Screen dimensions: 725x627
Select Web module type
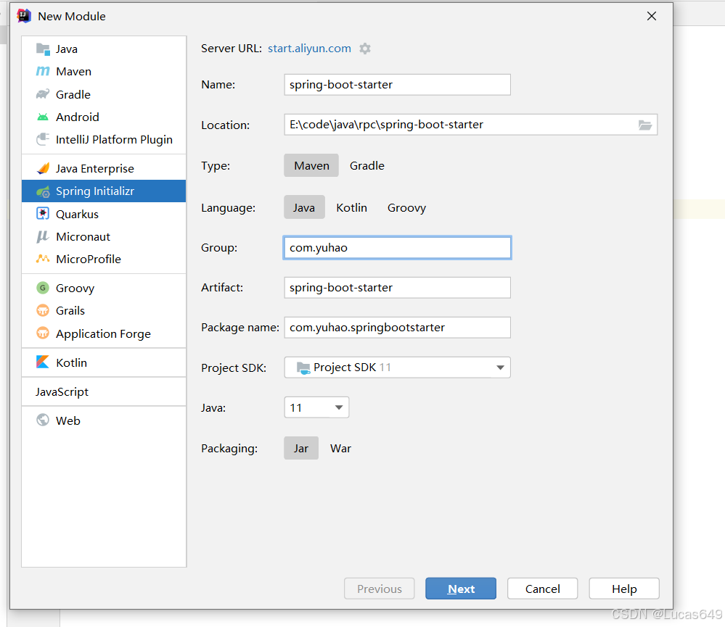point(104,420)
